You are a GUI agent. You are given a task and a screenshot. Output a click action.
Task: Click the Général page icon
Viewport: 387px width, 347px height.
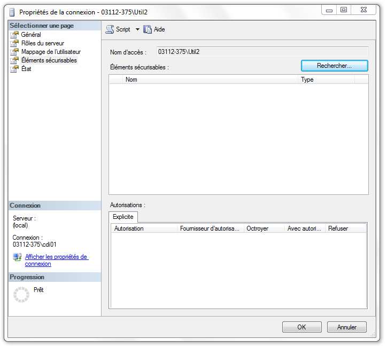coord(15,35)
